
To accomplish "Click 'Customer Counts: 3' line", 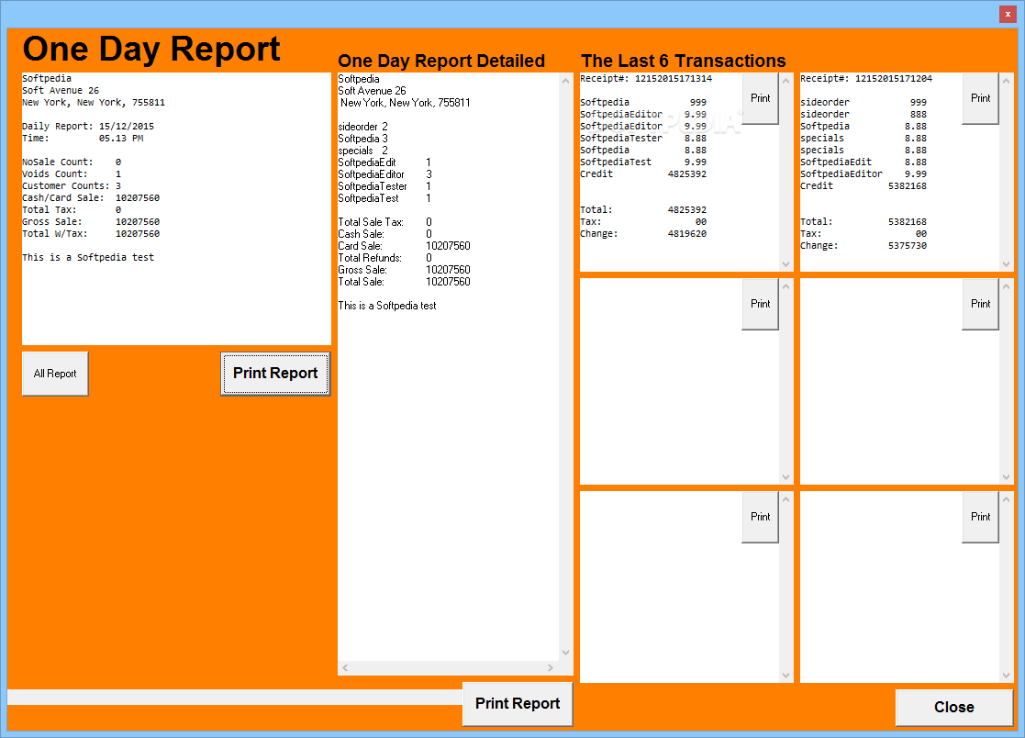I will click(x=72, y=185).
